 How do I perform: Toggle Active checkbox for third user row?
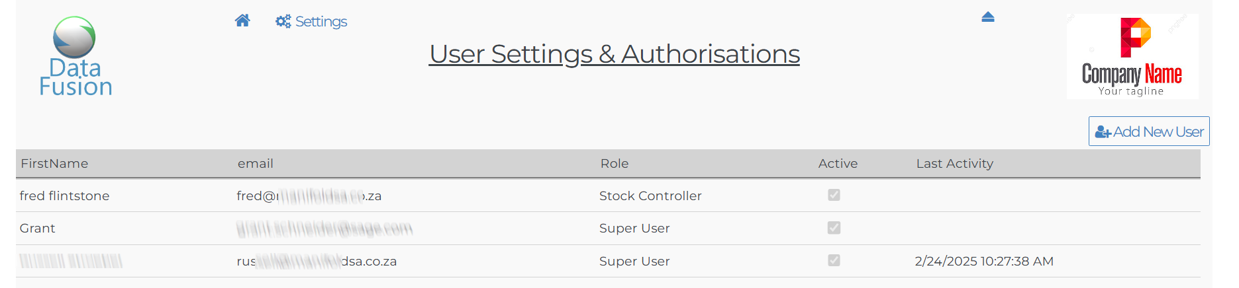click(x=834, y=260)
